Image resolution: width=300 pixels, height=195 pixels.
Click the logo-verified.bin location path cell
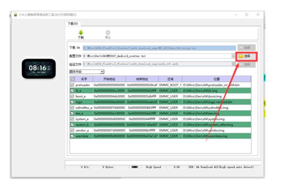tap(217, 102)
